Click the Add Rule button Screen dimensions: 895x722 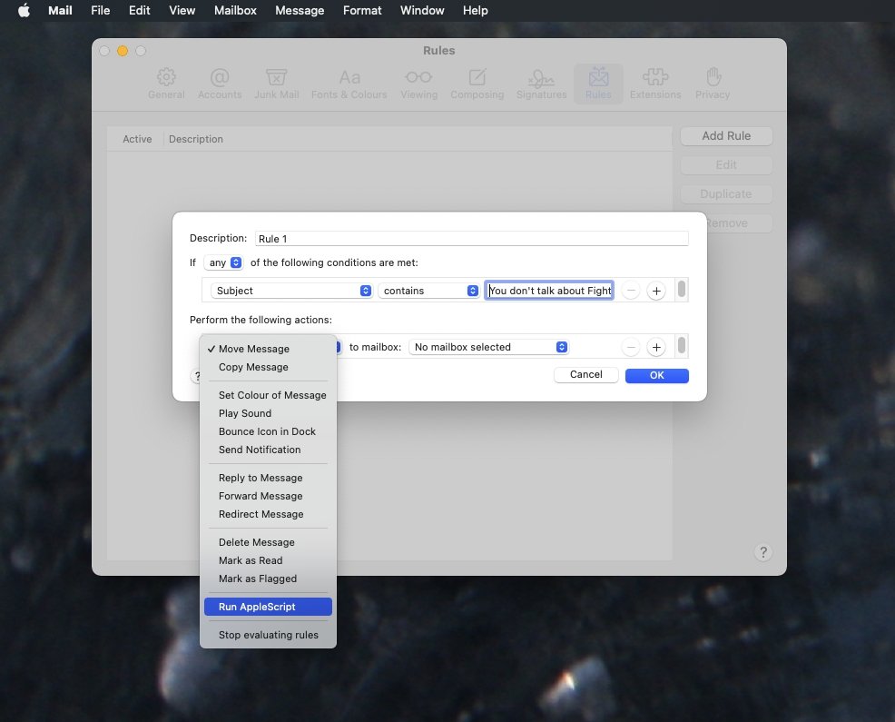pos(726,136)
